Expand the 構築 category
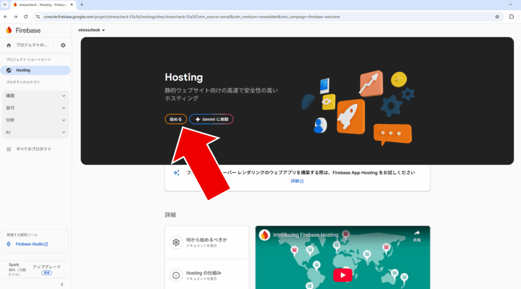521x289 pixels. pos(36,96)
